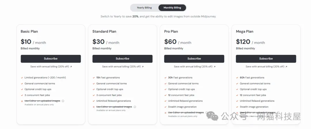Click arrow icon after Pro Plan's annual billing text

[x=215, y=67]
